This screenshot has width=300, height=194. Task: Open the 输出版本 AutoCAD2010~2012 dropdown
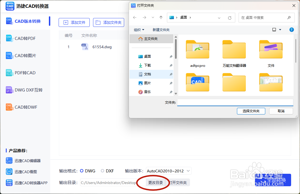[169, 171]
